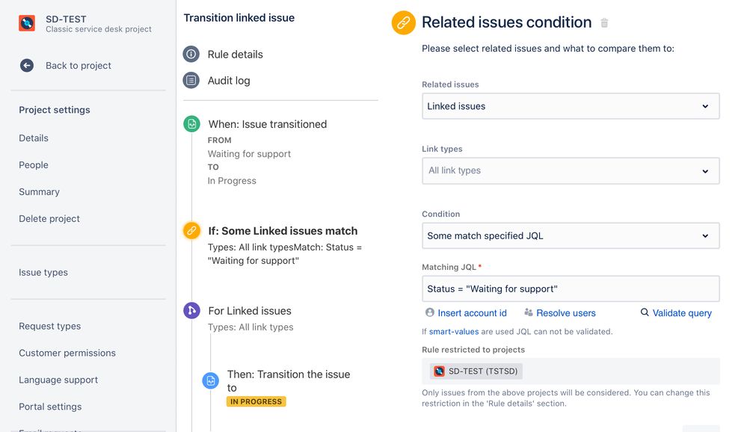
Task: Click the IN PROGRESS status lozenge
Action: click(x=256, y=401)
